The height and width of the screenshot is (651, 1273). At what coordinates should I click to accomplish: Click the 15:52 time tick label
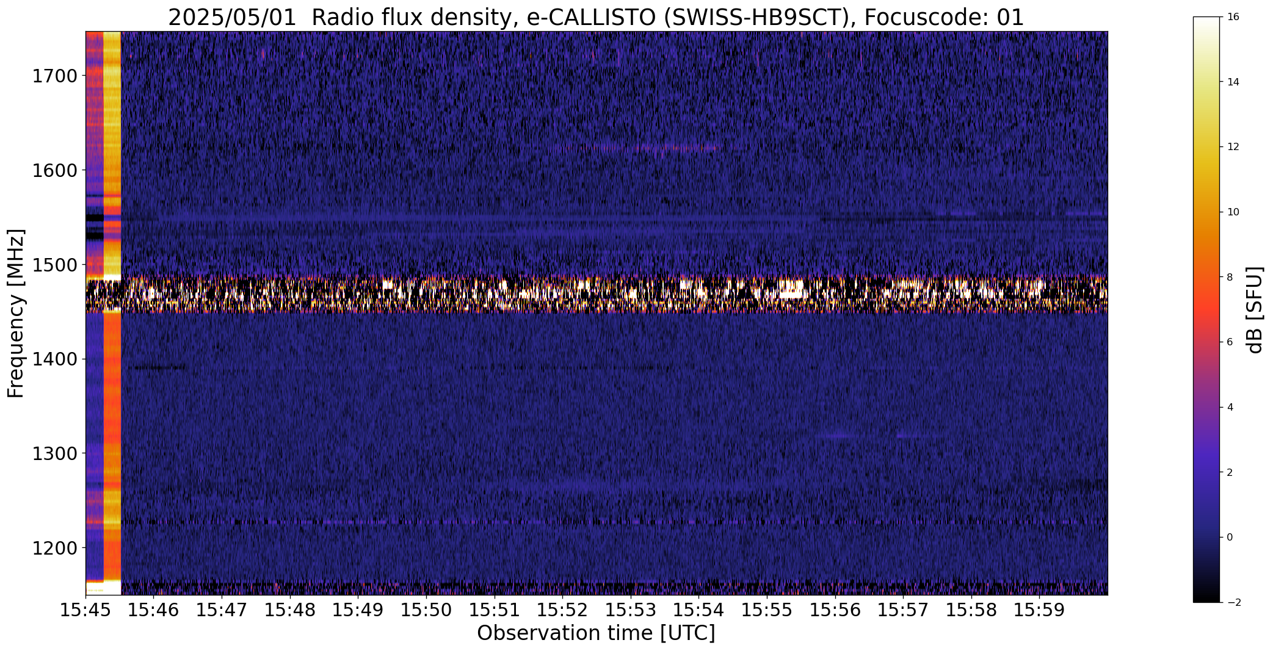coord(563,610)
